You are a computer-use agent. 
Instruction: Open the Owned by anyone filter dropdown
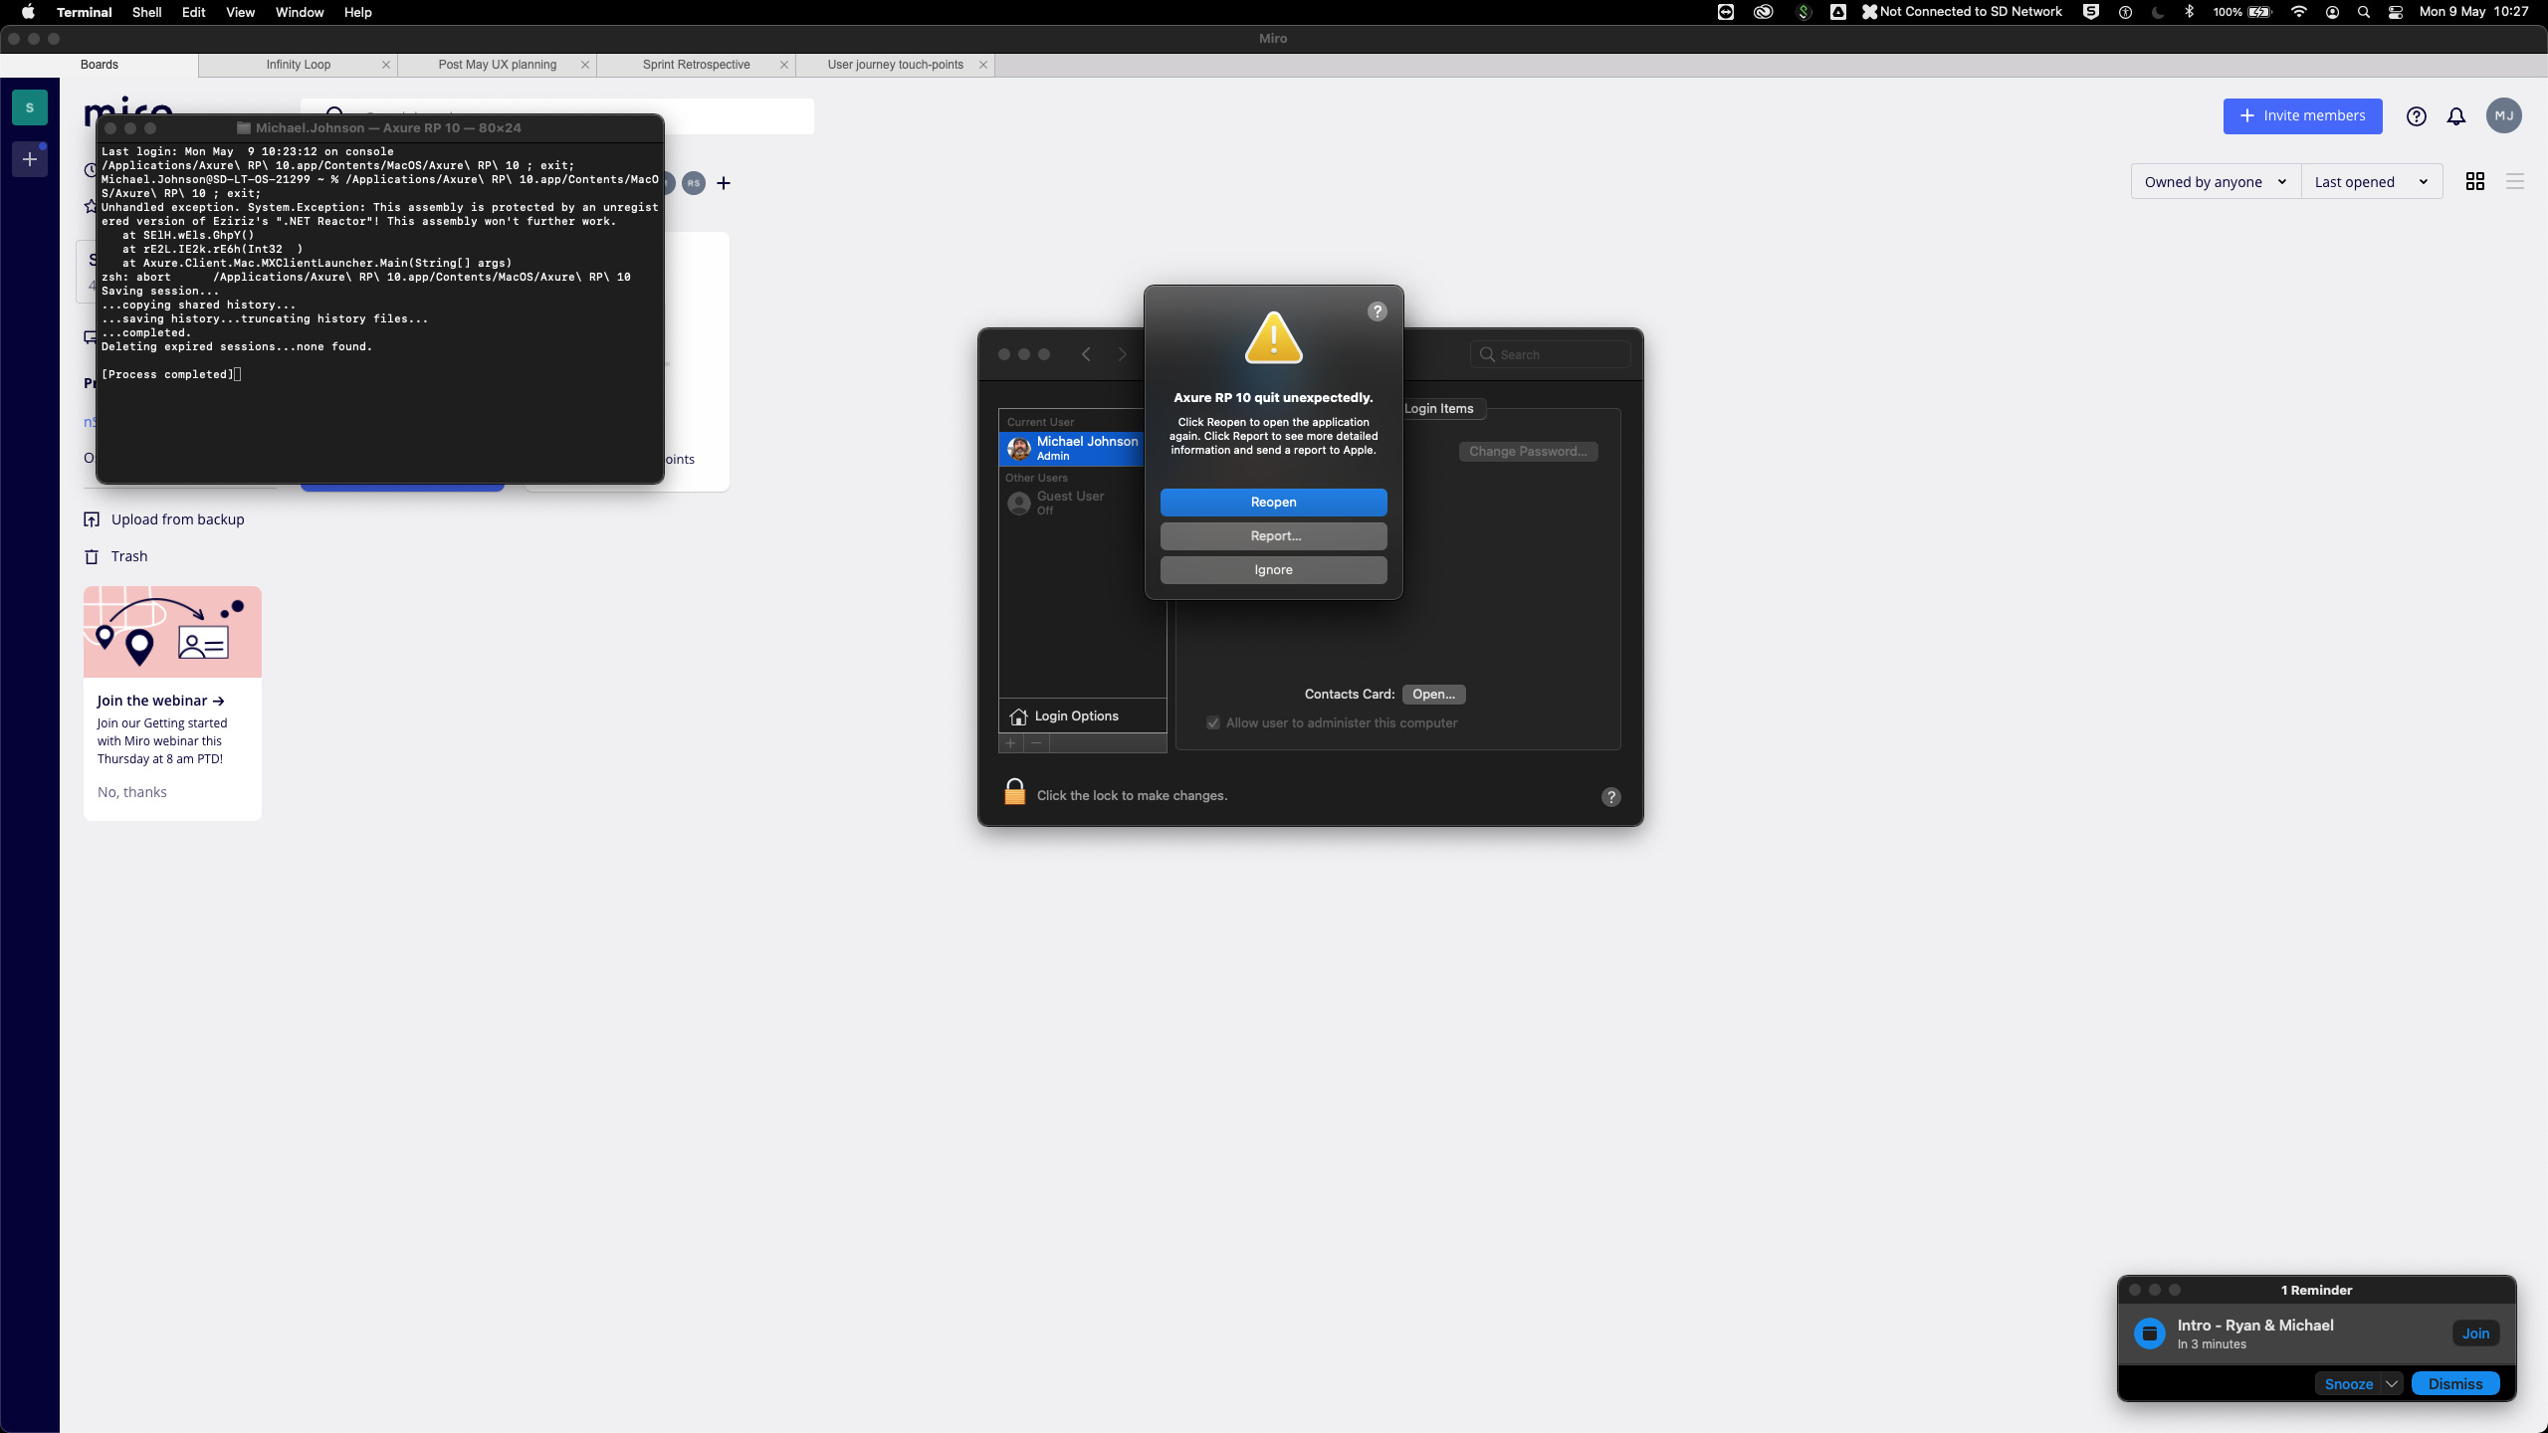2214,181
